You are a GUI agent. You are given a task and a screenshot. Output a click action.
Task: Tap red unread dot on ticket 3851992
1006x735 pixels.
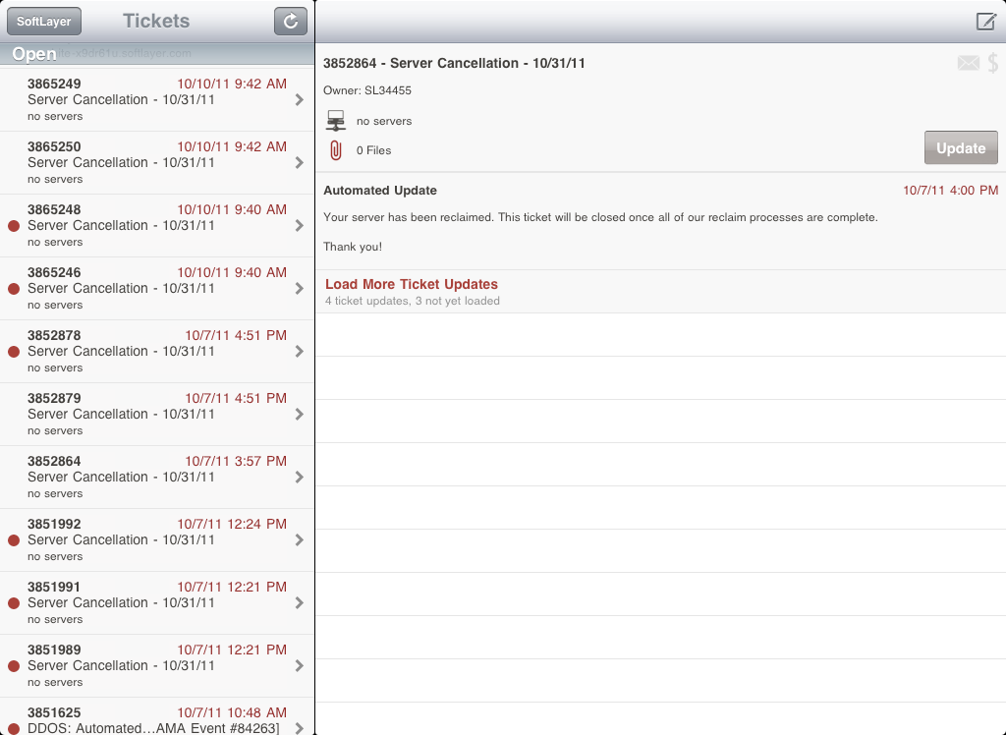click(x=14, y=540)
